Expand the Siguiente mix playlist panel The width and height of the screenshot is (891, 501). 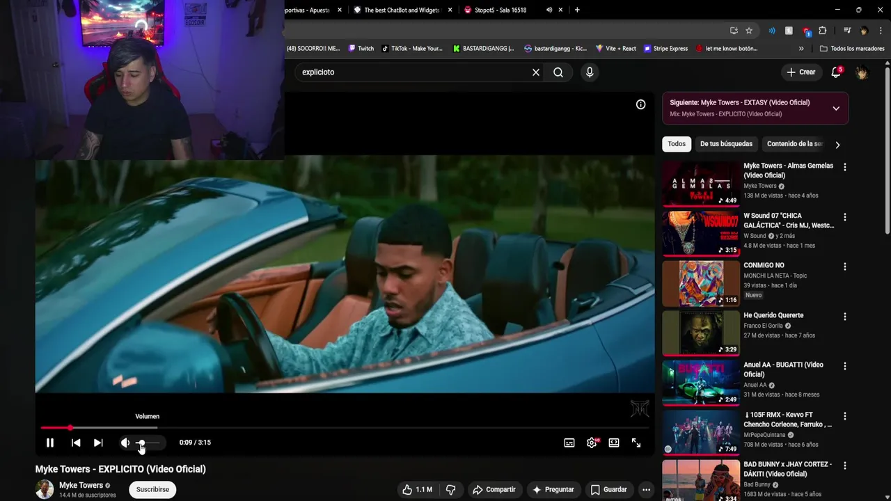[x=836, y=108]
